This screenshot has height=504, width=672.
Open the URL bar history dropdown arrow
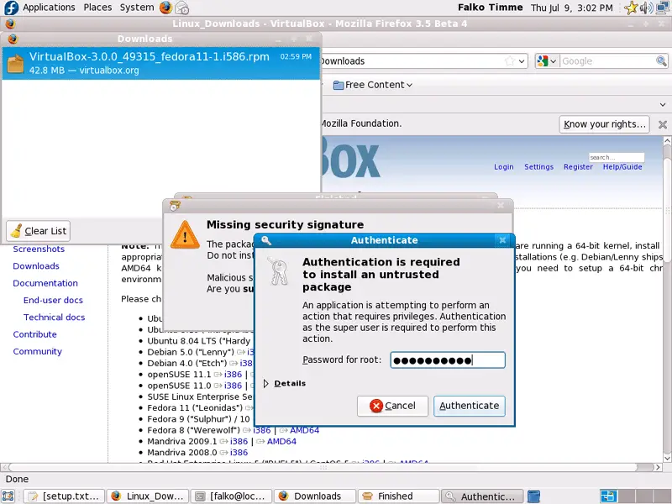[x=522, y=60]
